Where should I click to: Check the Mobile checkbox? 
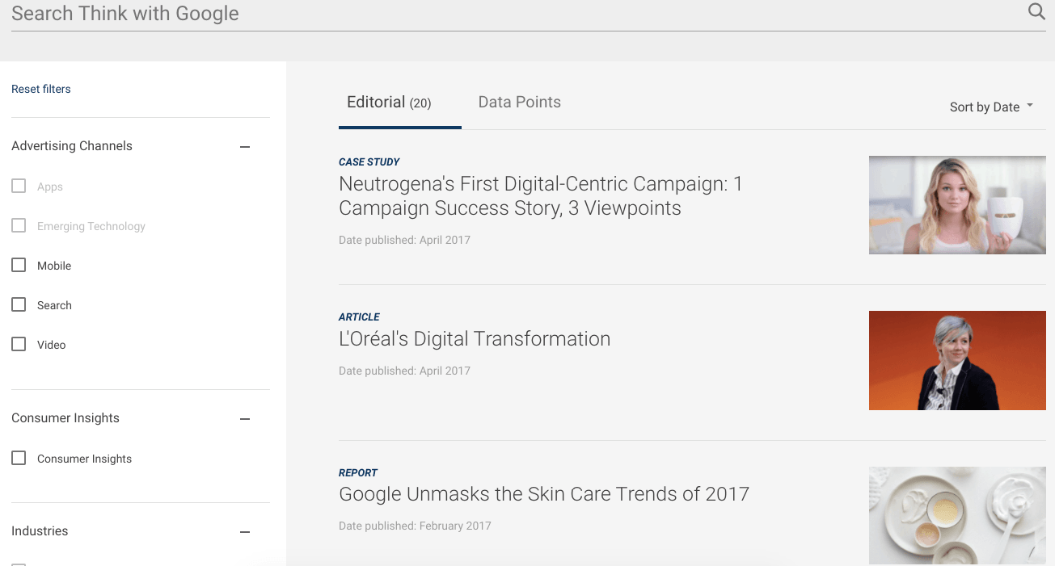point(19,266)
